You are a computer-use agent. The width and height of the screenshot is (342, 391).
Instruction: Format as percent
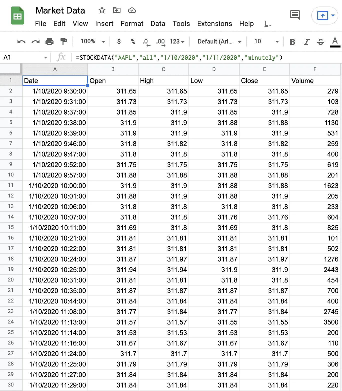click(x=133, y=41)
